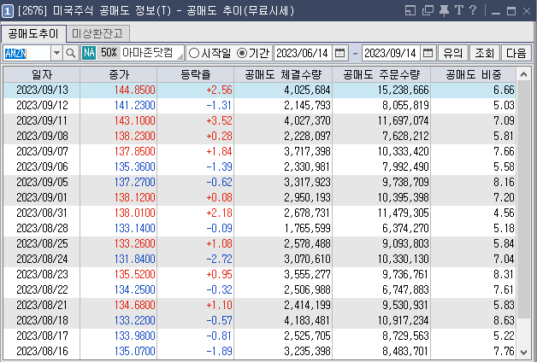Click the 유의 button

point(453,53)
